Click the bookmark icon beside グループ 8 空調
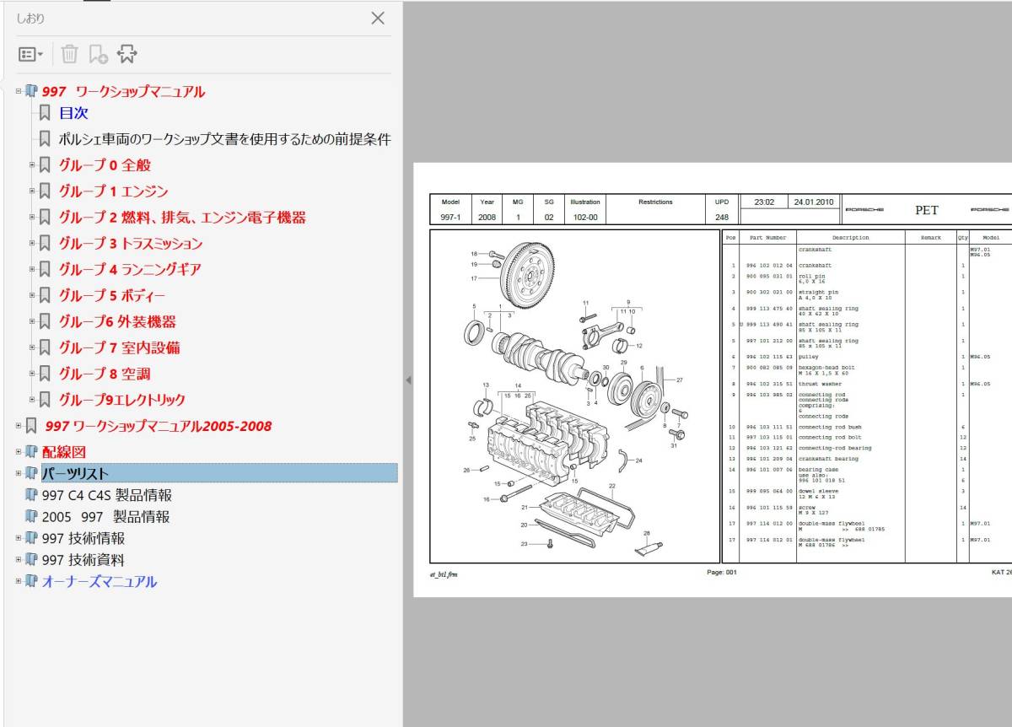This screenshot has width=1012, height=727. 45,374
